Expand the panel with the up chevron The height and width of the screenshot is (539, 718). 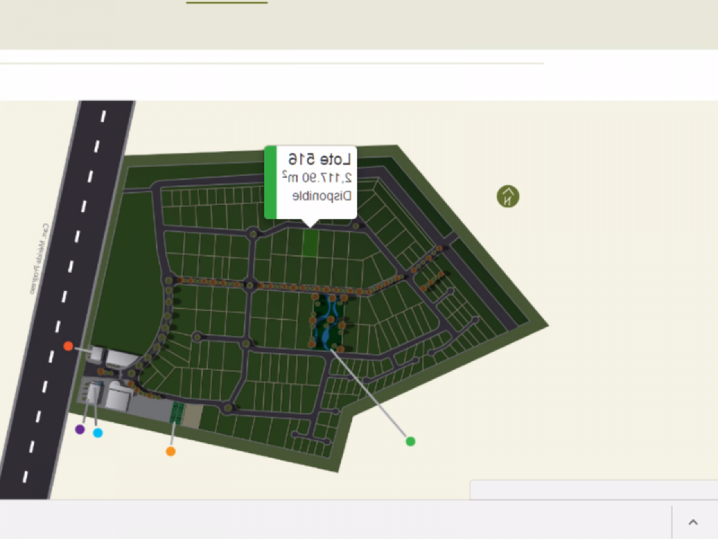693,522
